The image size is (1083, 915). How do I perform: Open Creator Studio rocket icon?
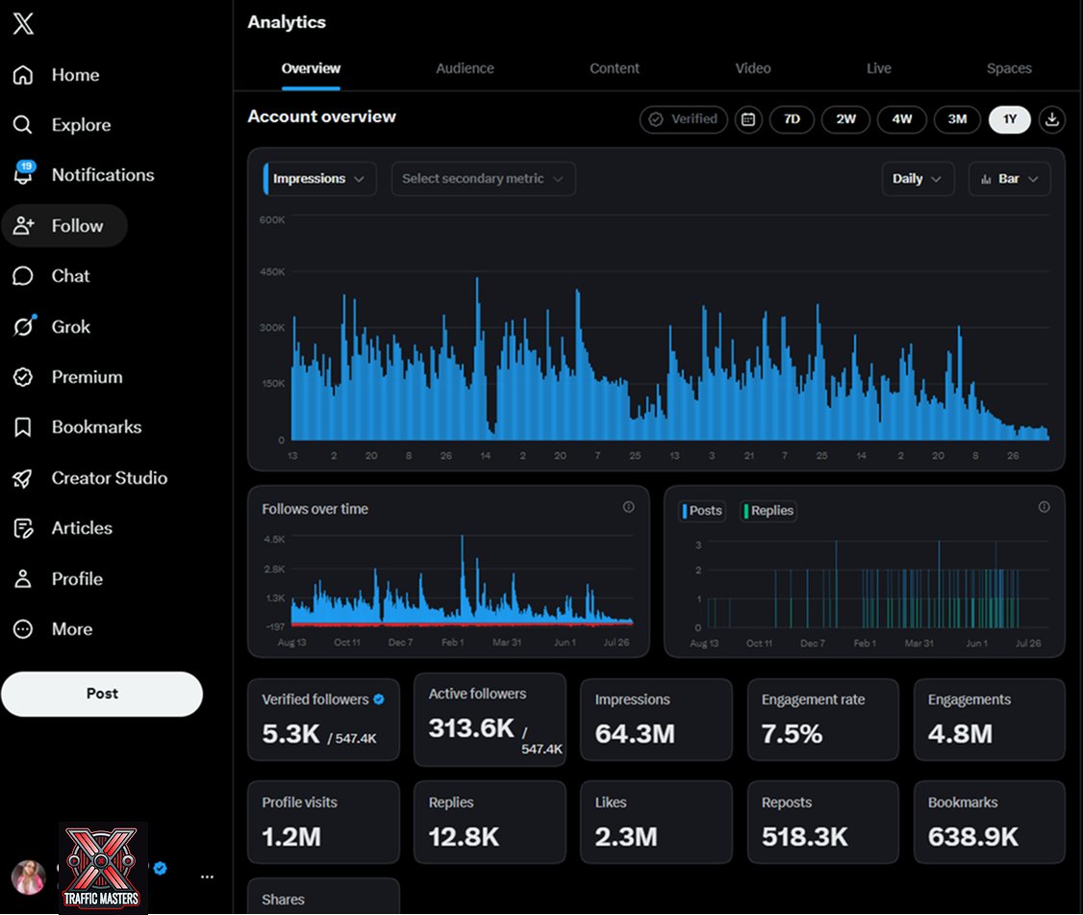[x=23, y=477]
